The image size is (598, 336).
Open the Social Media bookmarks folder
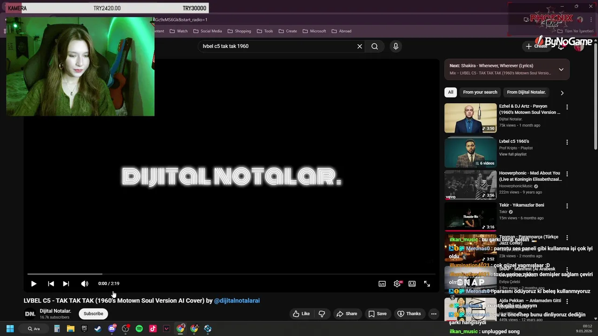[207, 31]
